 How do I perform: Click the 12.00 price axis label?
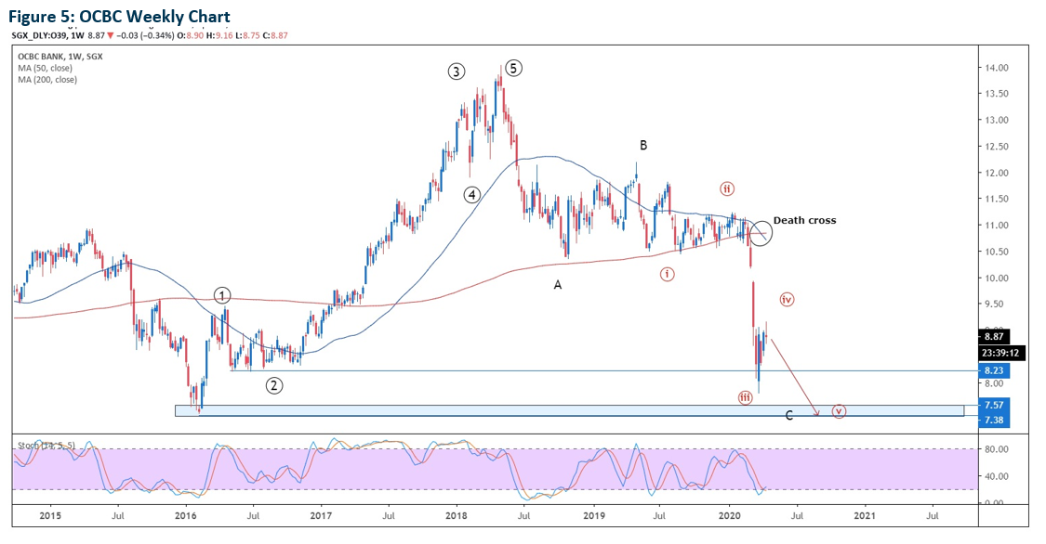point(996,173)
